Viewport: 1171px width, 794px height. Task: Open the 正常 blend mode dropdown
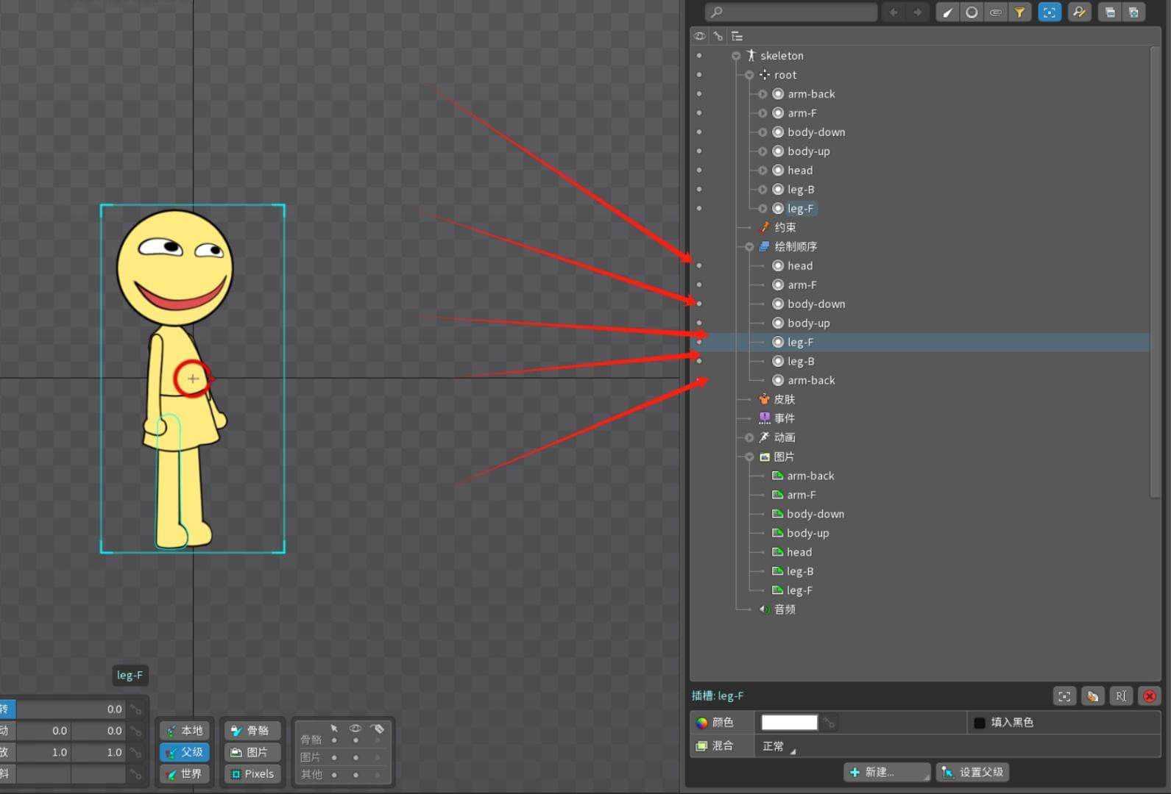point(779,746)
